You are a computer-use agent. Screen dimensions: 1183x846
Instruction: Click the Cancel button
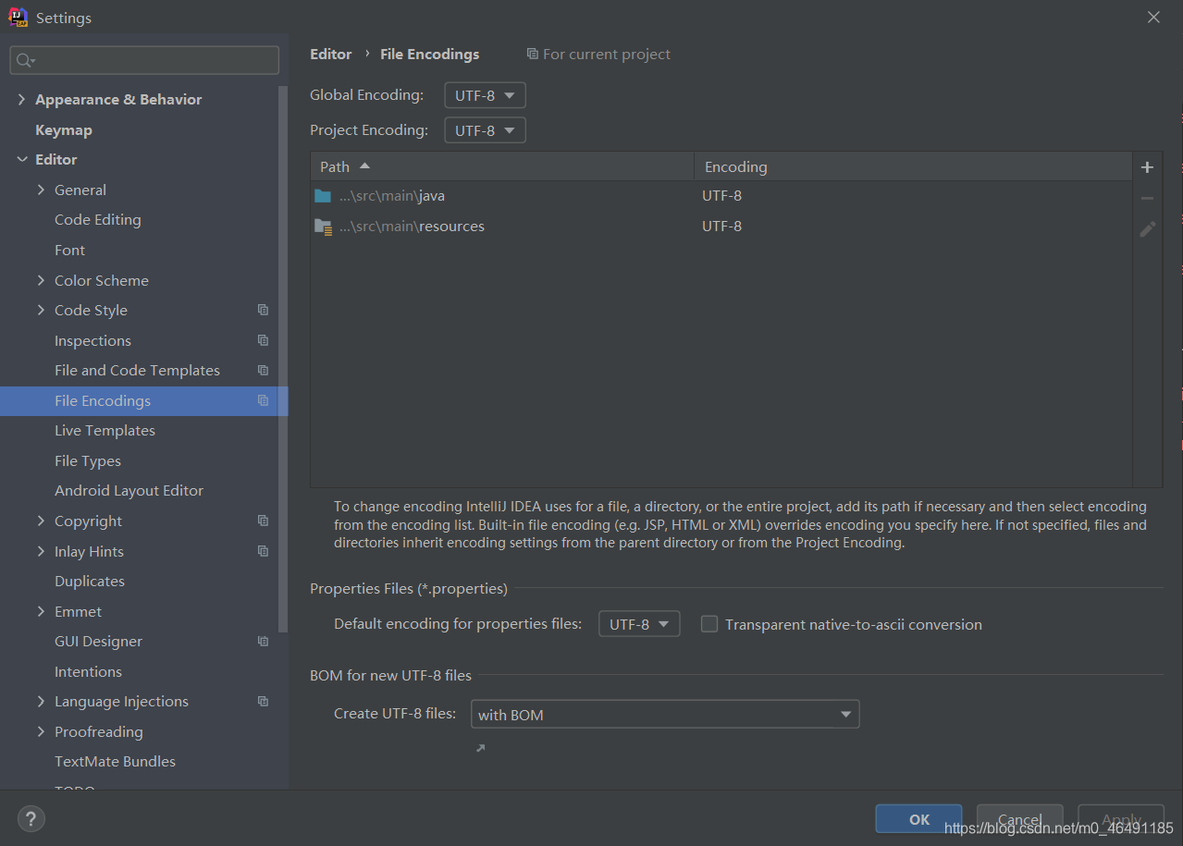click(1019, 819)
